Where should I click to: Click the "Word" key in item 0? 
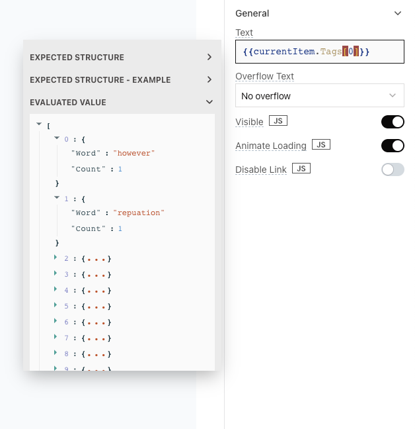86,153
